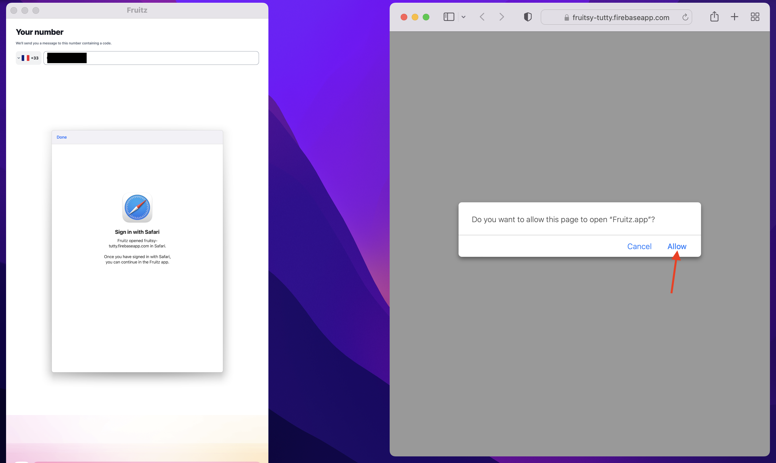Open the privacy report shield icon
This screenshot has height=463, width=776.
[x=527, y=17]
